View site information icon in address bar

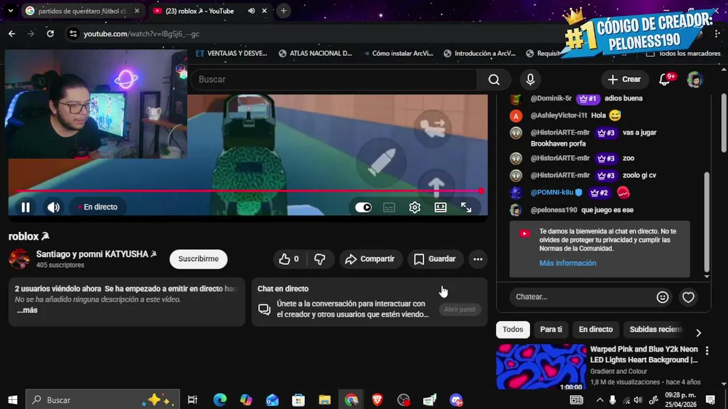click(x=73, y=34)
